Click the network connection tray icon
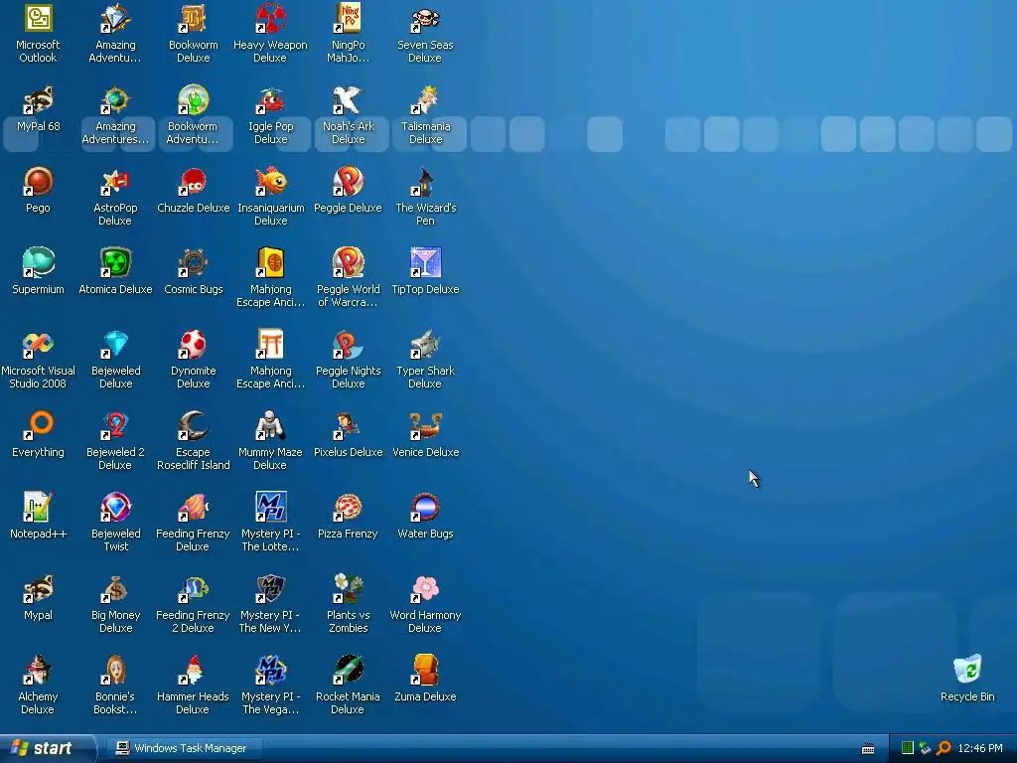1017x763 pixels. [926, 748]
